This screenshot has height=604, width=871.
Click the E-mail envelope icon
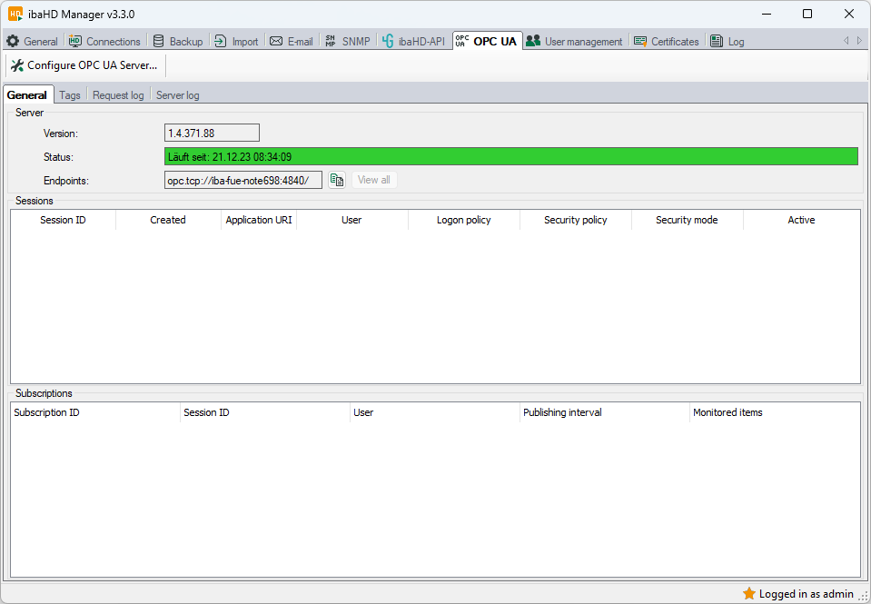(x=276, y=41)
